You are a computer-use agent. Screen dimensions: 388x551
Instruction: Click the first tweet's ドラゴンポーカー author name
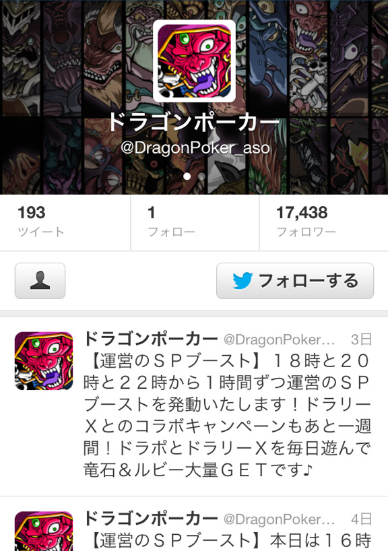[x=151, y=339]
